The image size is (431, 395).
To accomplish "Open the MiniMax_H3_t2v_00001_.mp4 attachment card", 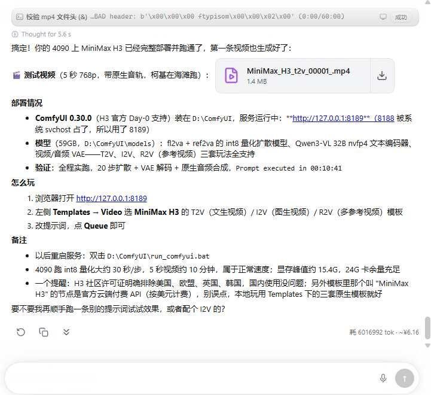I will click(x=293, y=75).
